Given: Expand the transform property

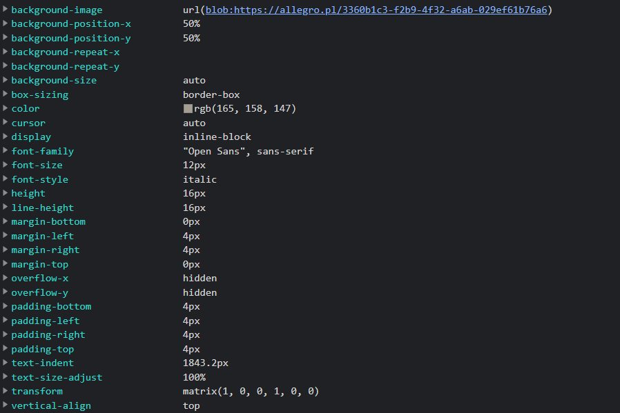Looking at the screenshot, I should click(5, 391).
